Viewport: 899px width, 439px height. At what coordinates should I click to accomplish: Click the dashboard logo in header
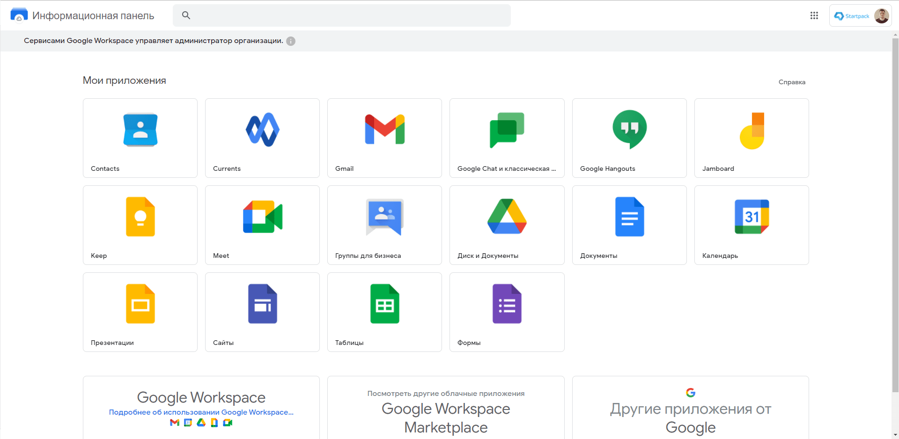click(19, 15)
